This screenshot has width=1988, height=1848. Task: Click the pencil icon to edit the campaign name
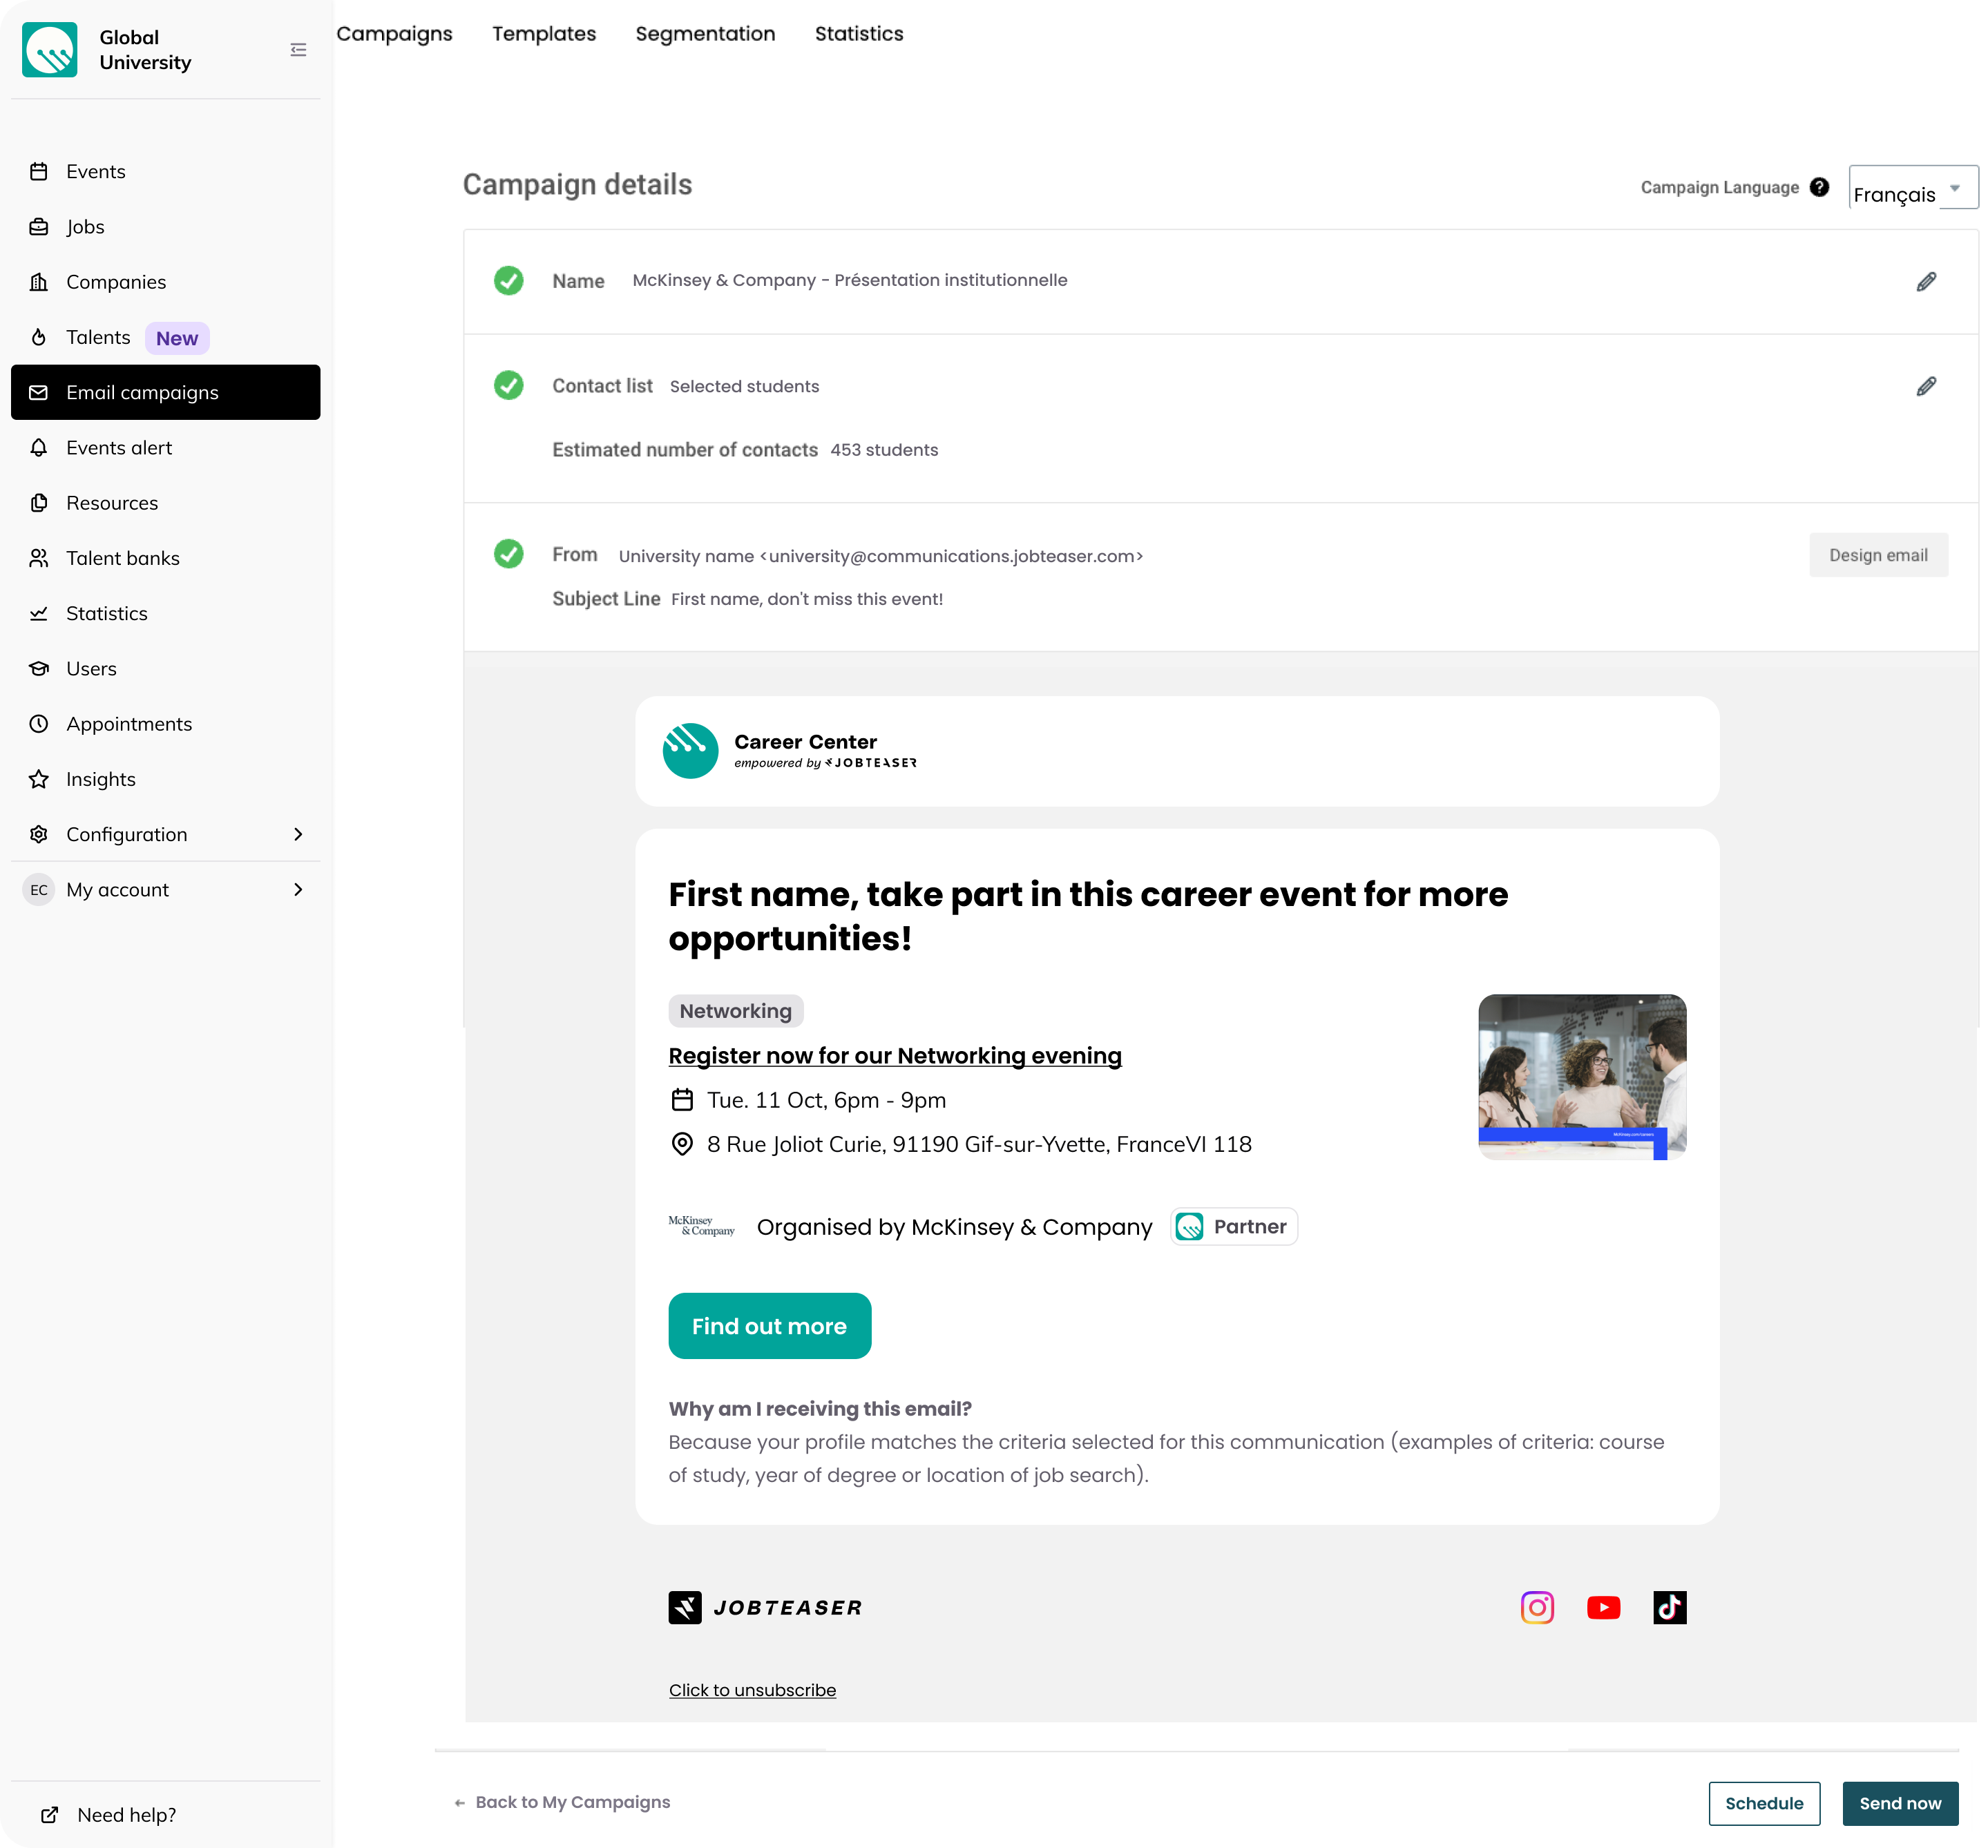pos(1925,282)
